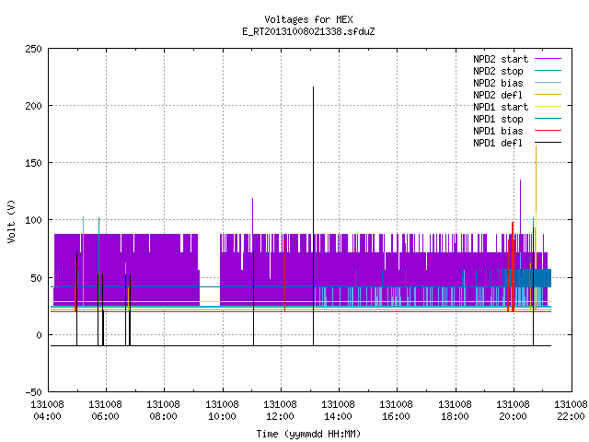Click the 20:00 x-axis tick label
Viewport: 589px width, 442px height.
pyautogui.click(x=514, y=416)
